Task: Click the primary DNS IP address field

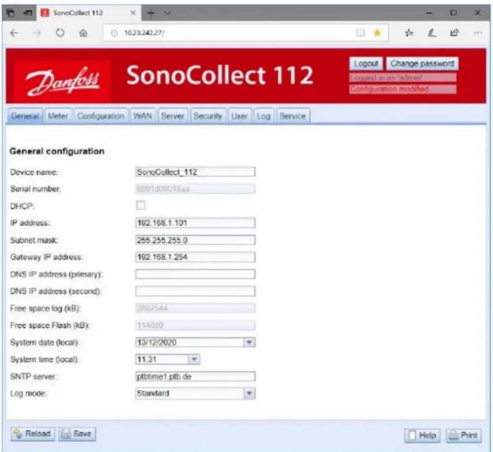Action: pyautogui.click(x=195, y=274)
